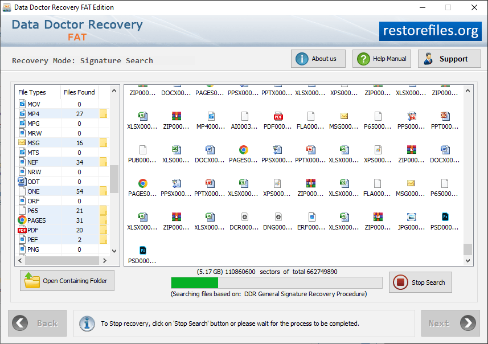Click the folder icon in the PEF row
Image resolution: width=488 pixels, height=344 pixels.
tap(103, 239)
